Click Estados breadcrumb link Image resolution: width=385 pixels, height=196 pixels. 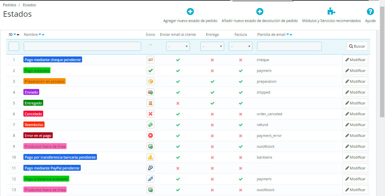[x=29, y=5]
